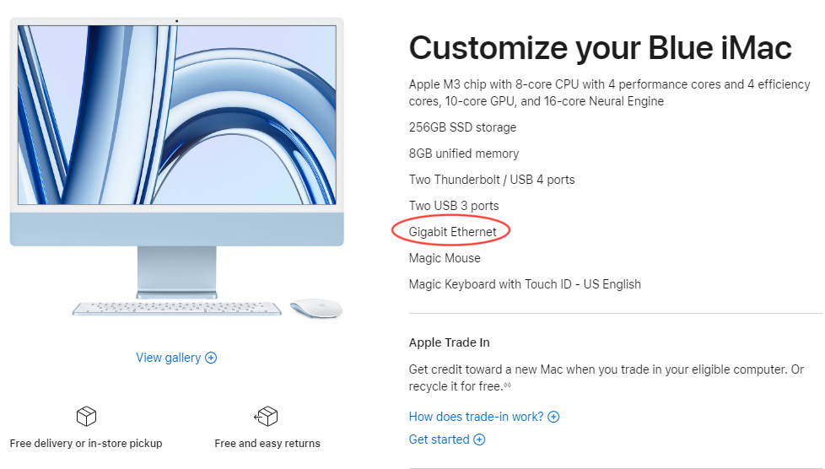The height and width of the screenshot is (469, 825).
Task: Click the box icon above Free delivery
Action: (x=86, y=416)
